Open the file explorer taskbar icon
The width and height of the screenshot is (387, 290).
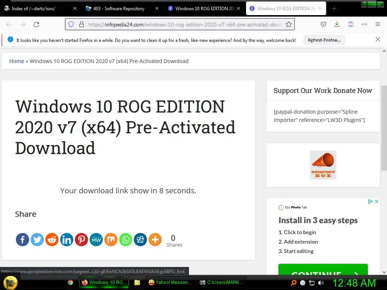pos(137,282)
